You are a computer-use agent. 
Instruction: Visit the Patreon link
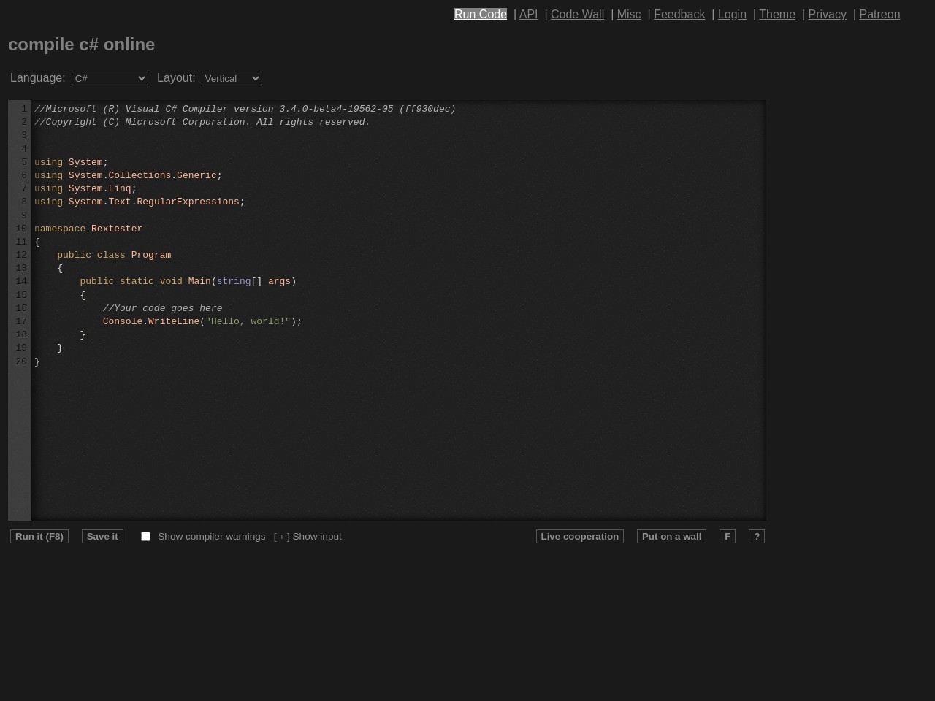pos(879,15)
